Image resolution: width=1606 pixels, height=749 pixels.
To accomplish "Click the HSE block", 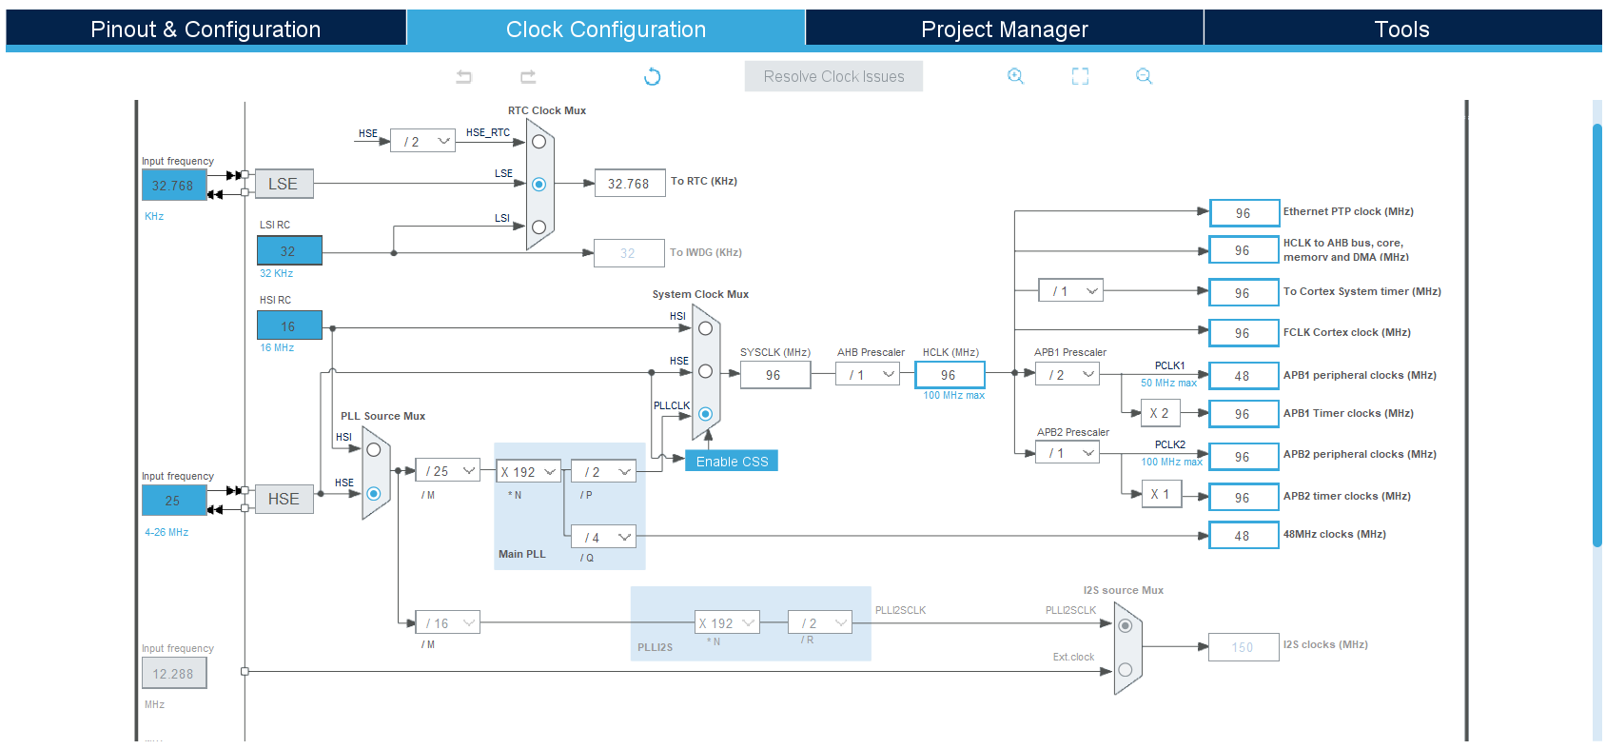I will (284, 499).
